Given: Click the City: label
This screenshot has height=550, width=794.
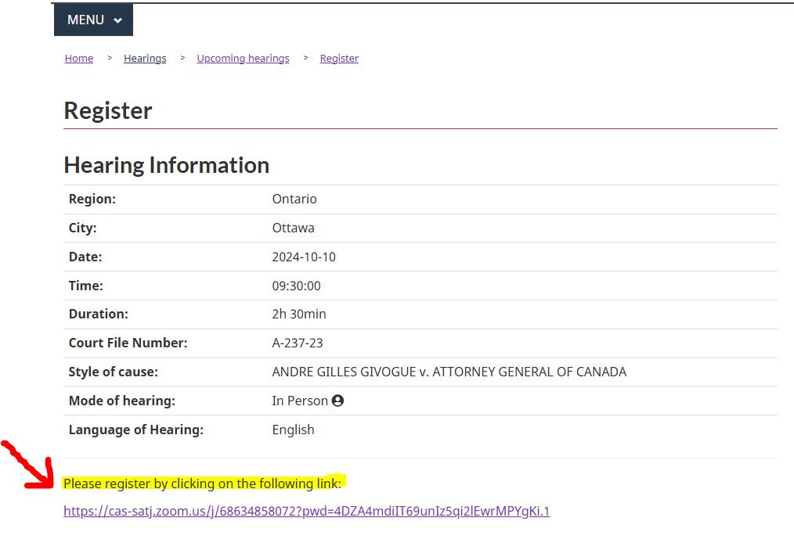Looking at the screenshot, I should (82, 228).
